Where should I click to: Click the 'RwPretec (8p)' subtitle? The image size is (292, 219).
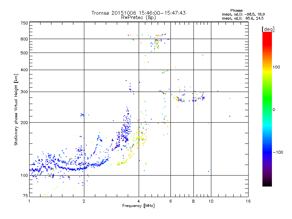coord(138,18)
